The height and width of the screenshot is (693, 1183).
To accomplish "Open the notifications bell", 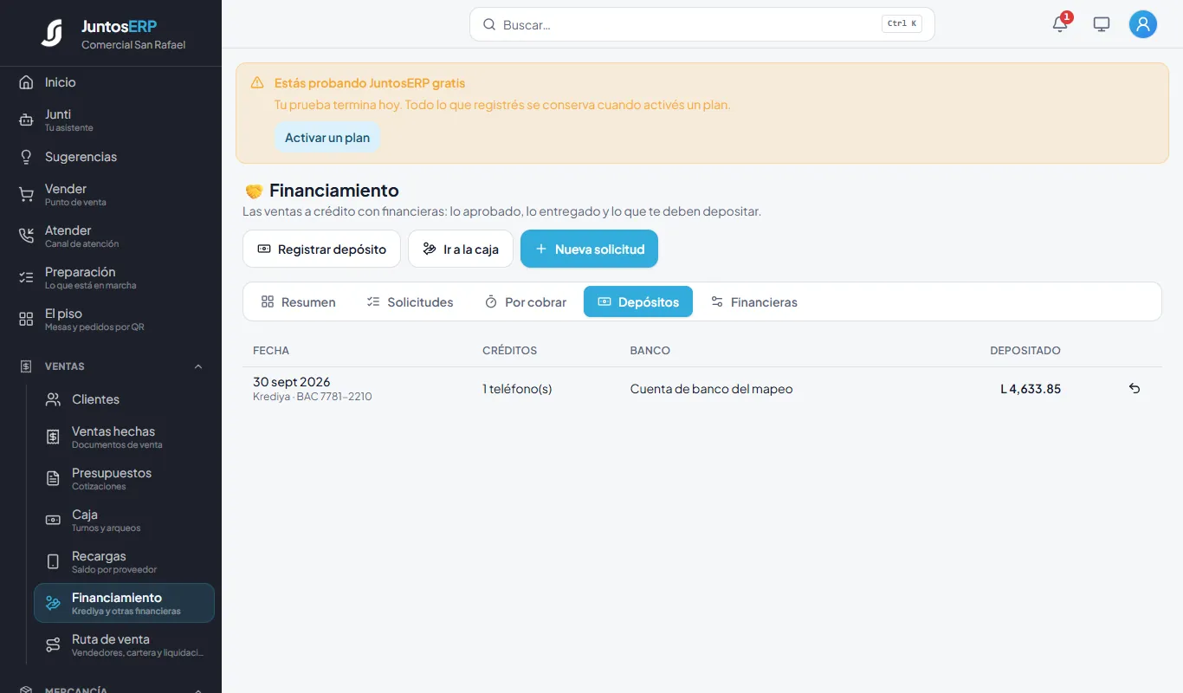I will pyautogui.click(x=1060, y=24).
